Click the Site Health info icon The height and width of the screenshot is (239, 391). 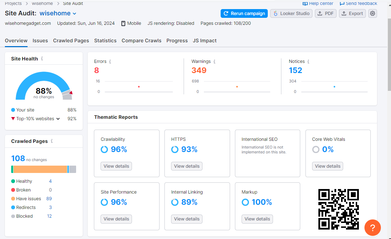point(42,59)
